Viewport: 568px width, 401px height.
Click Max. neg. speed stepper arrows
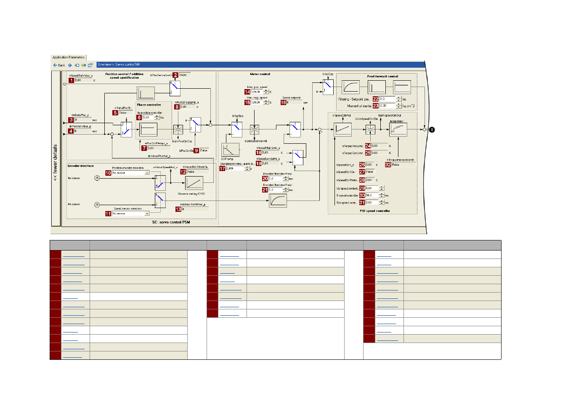coord(266,102)
